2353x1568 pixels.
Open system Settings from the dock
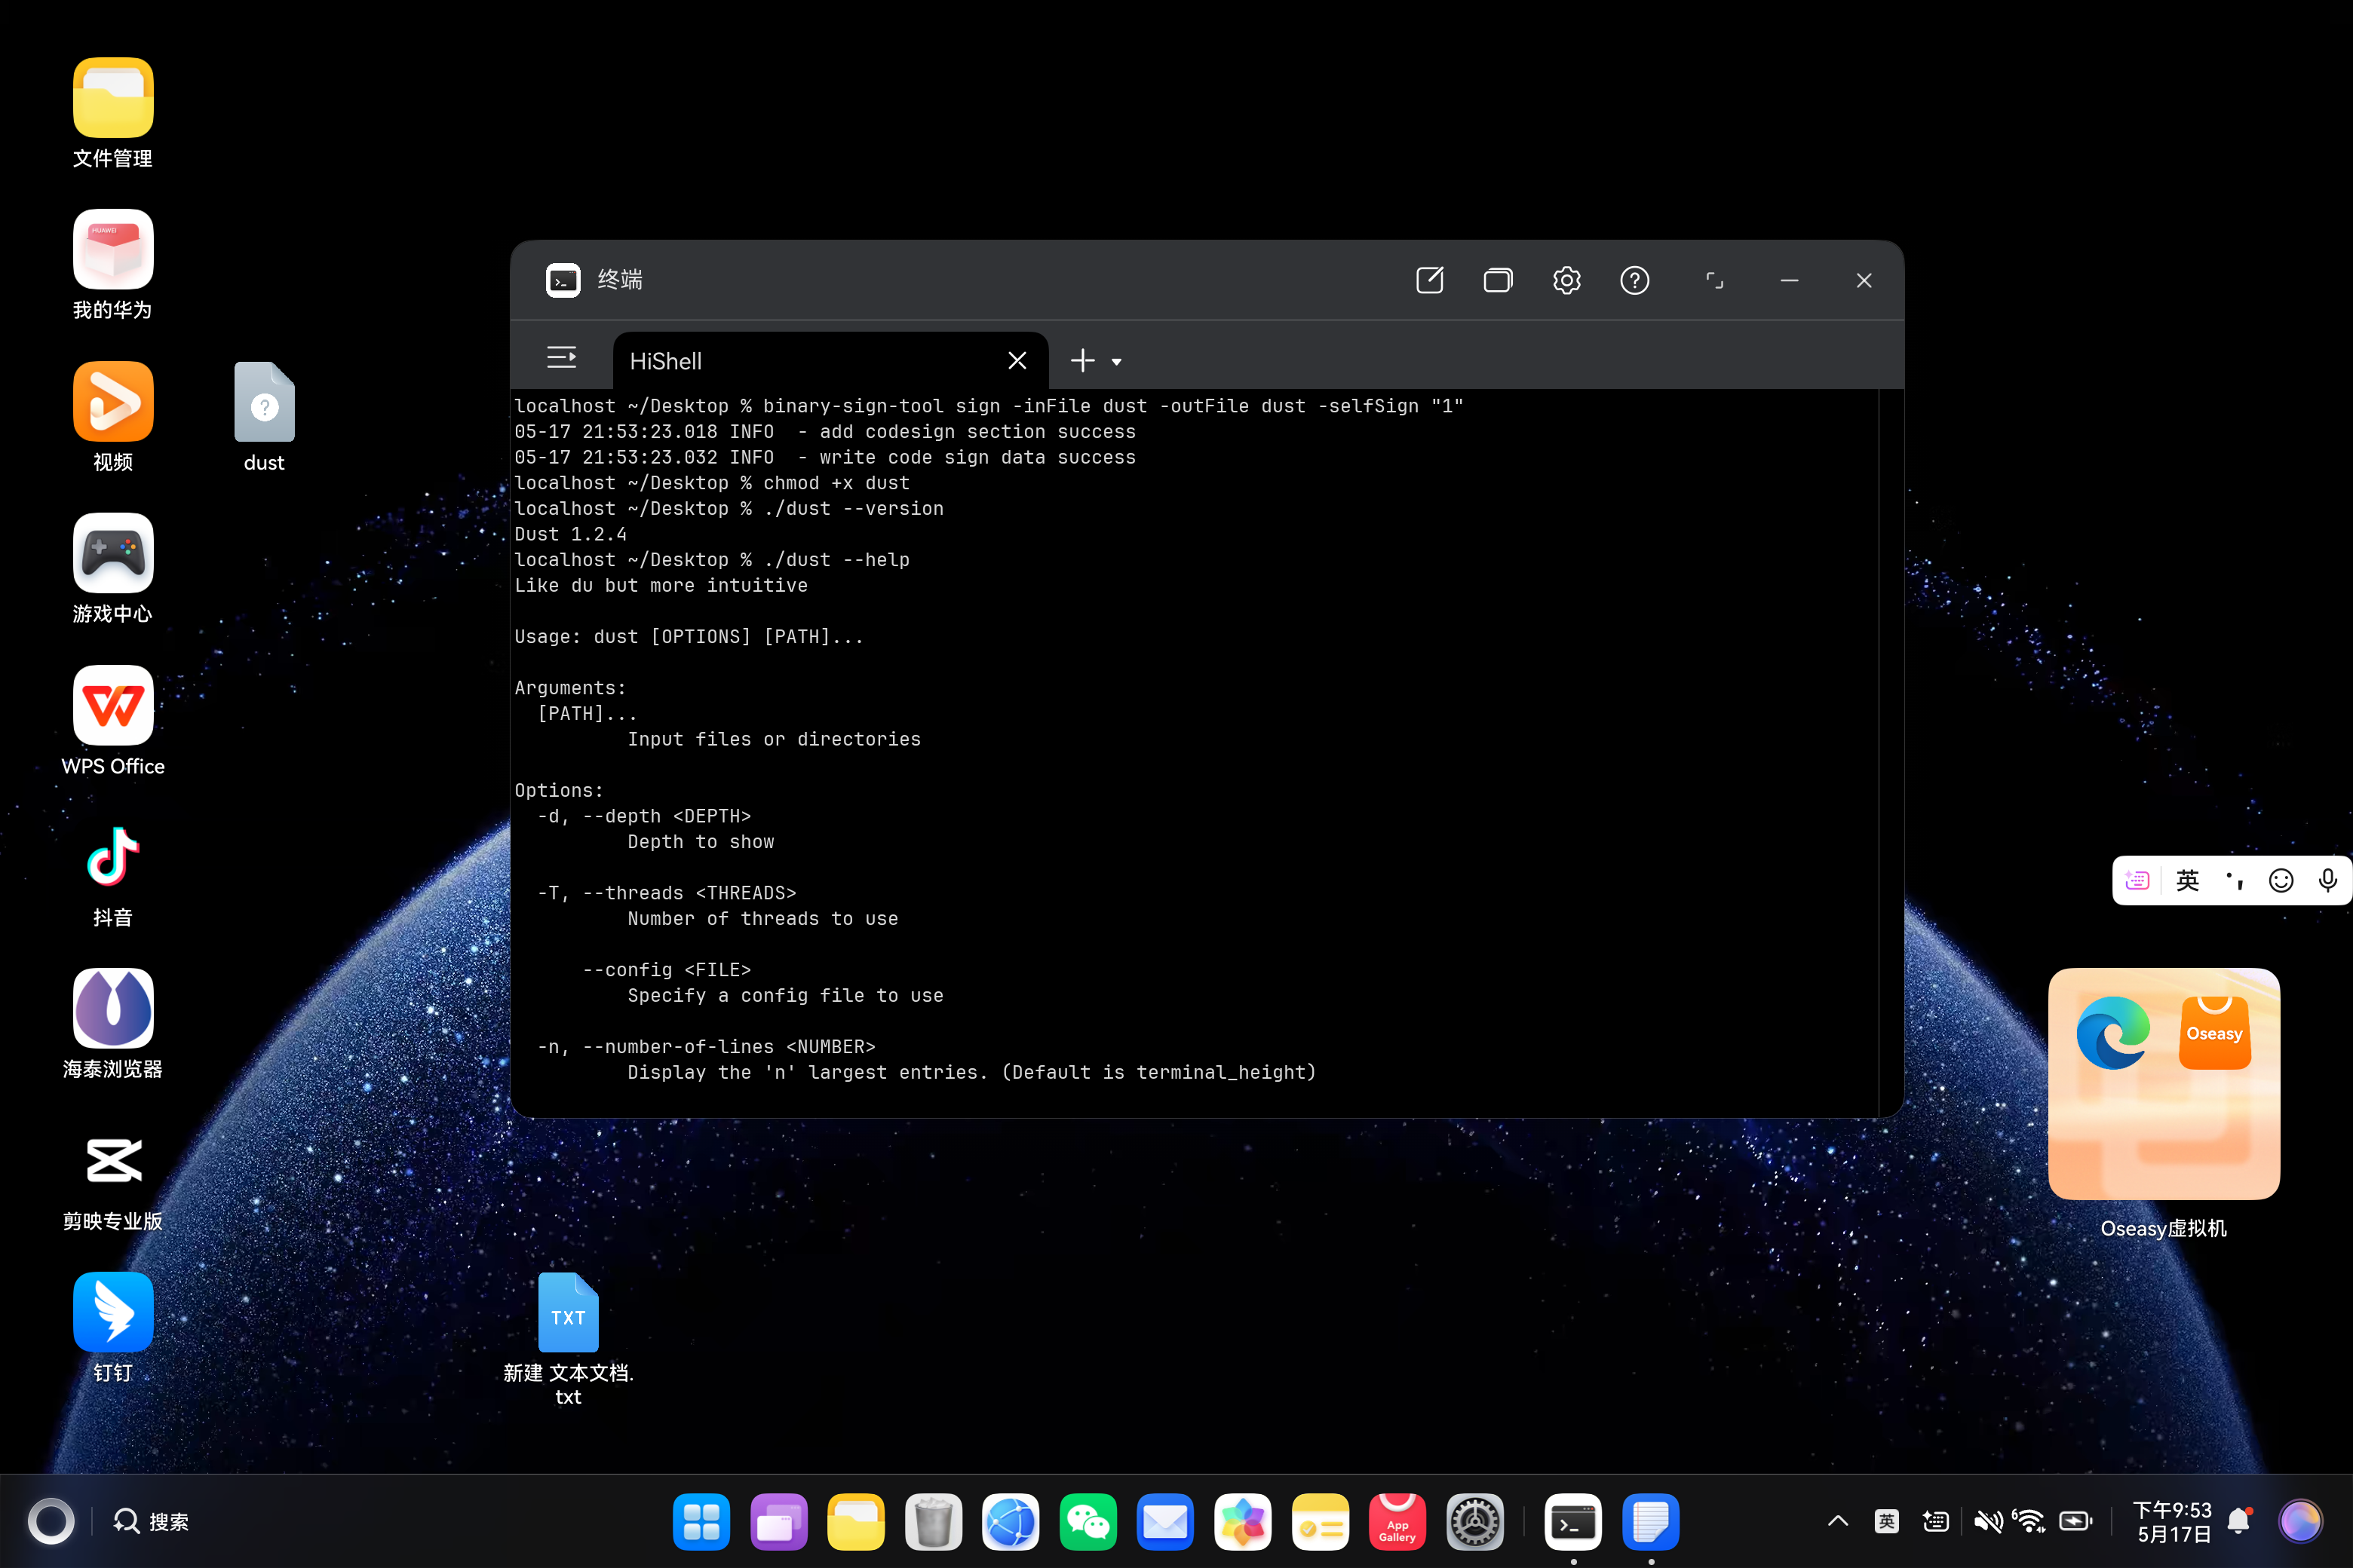click(x=1474, y=1522)
